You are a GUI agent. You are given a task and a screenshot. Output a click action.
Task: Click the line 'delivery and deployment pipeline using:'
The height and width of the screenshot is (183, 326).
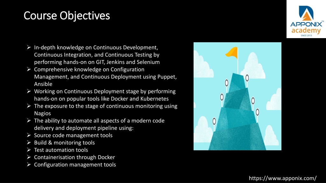84,128
